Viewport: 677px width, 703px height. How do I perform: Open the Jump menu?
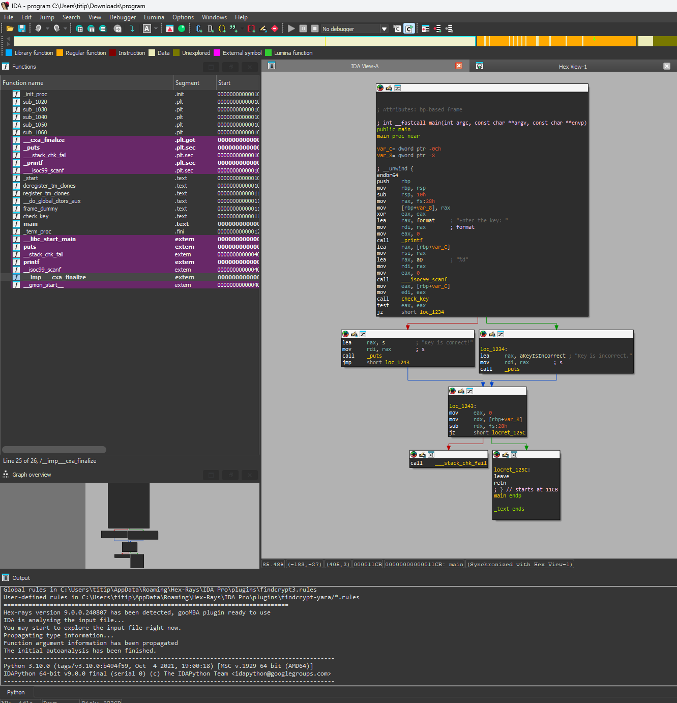pyautogui.click(x=47, y=17)
